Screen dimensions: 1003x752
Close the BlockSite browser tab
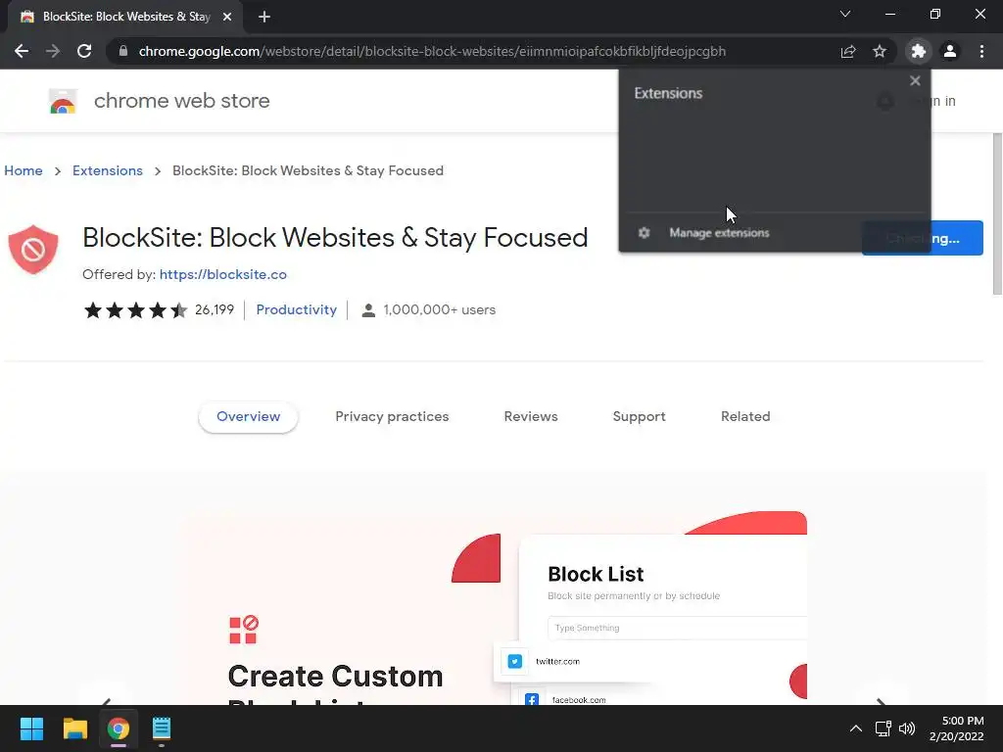(227, 18)
